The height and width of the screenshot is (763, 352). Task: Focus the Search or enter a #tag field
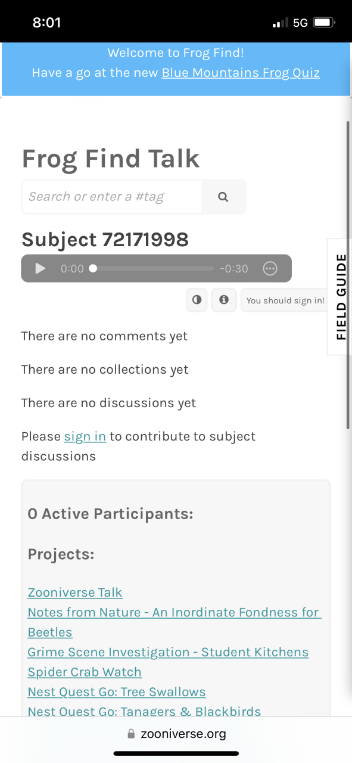coord(112,197)
